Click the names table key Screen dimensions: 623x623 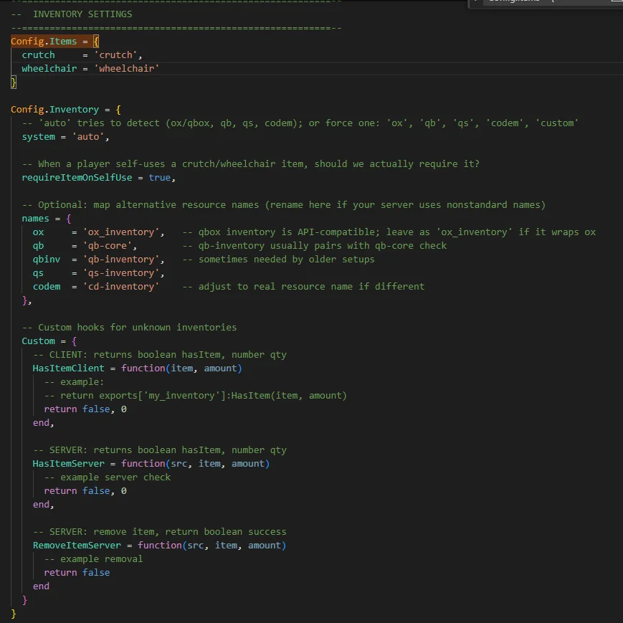(x=35, y=219)
